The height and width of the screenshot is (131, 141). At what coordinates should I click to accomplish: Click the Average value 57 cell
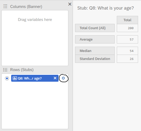tap(127, 39)
